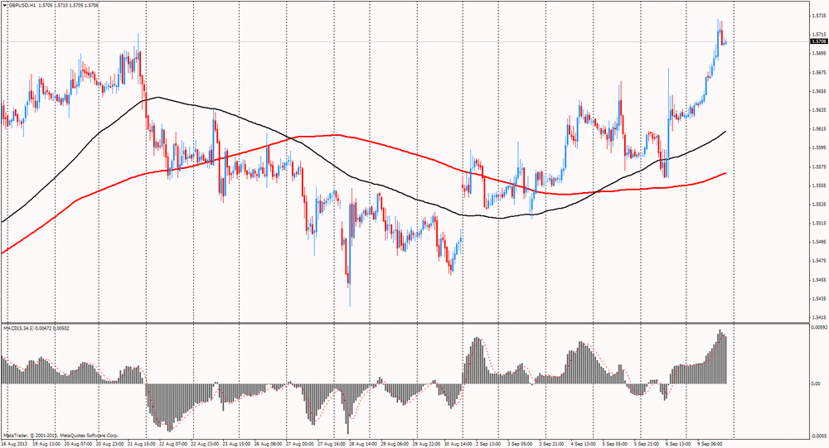This screenshot has width=829, height=448.
Task: Click the 4 Sep 13:00 time label
Action: [x=583, y=444]
